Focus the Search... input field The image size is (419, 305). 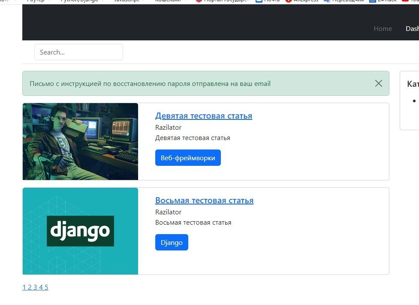click(78, 52)
